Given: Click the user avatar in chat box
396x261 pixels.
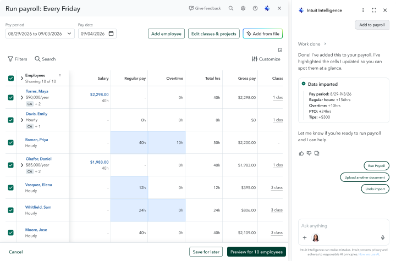Looking at the screenshot, I should pyautogui.click(x=316, y=237).
